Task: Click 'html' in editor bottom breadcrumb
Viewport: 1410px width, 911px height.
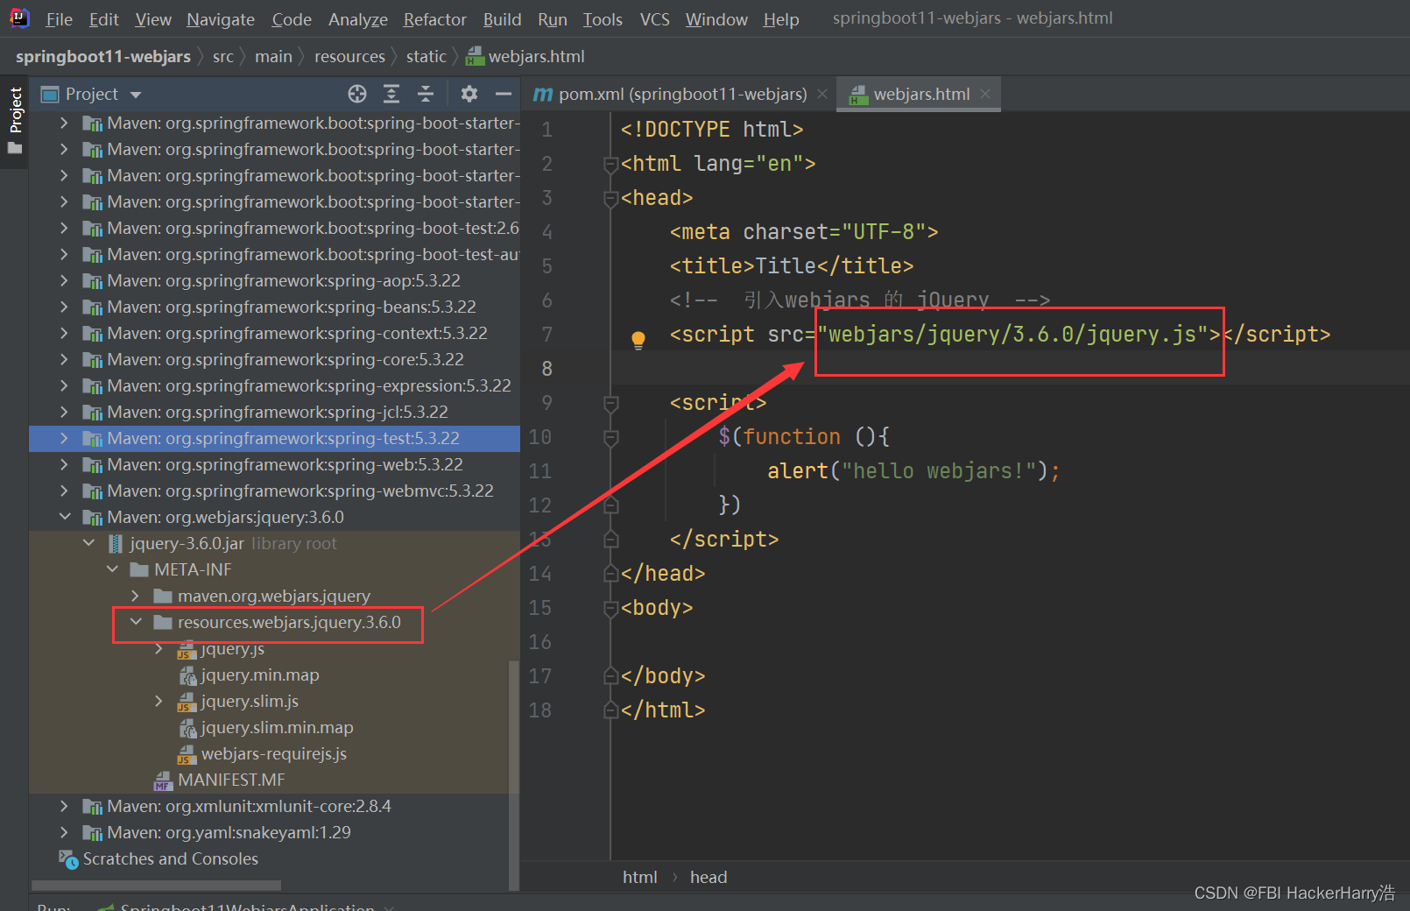Action: [640, 878]
